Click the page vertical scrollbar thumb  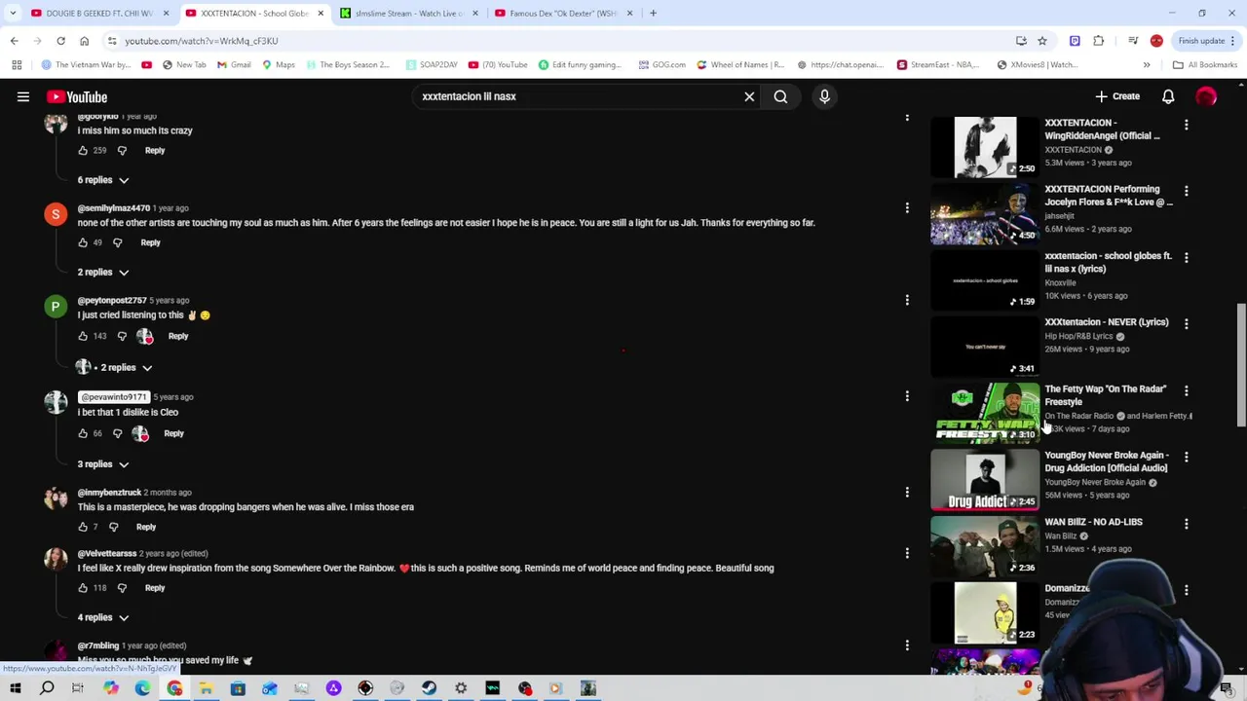(1240, 365)
